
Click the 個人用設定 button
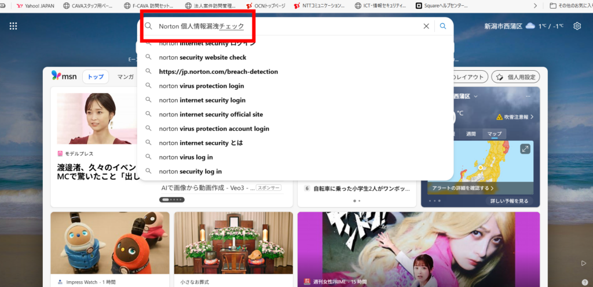515,77
